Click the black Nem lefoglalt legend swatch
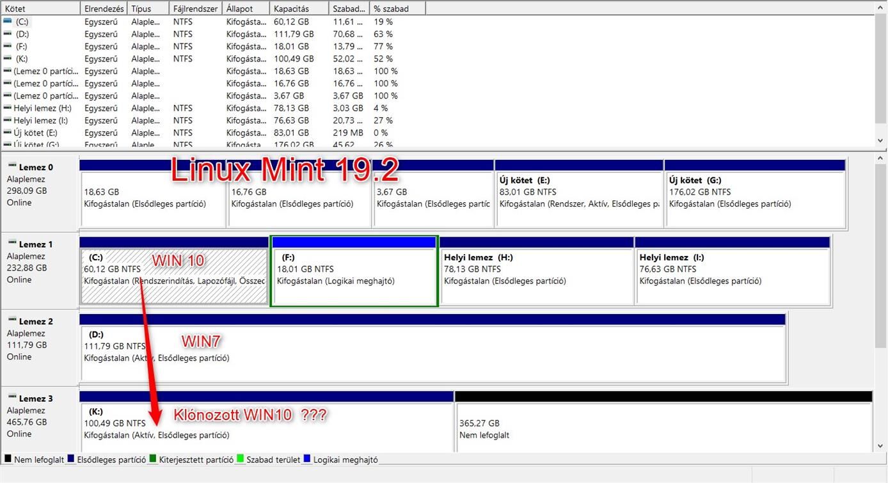Image resolution: width=888 pixels, height=483 pixels. (x=8, y=459)
